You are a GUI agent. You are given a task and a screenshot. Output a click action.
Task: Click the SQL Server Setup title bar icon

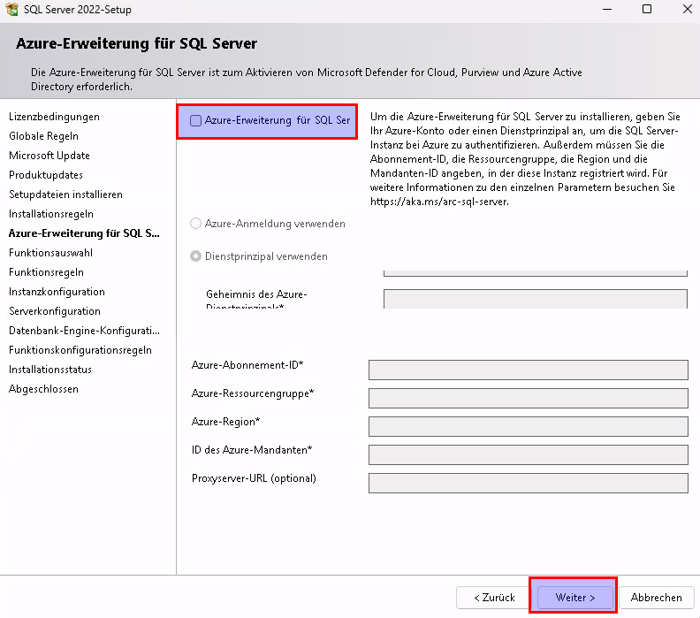[11, 9]
